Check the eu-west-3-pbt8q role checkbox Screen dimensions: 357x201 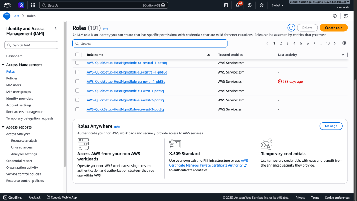[x=77, y=109]
